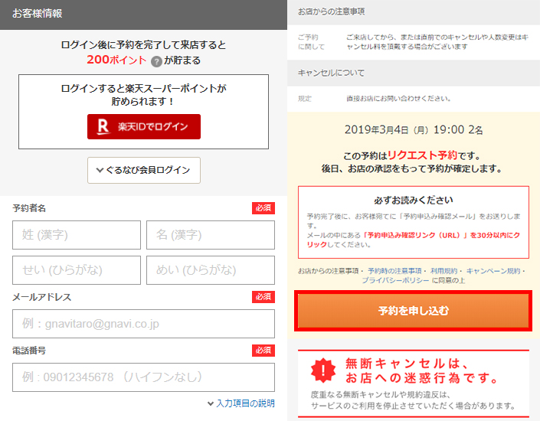
Task: Open キャンペーン規約 link
Action: [x=493, y=271]
